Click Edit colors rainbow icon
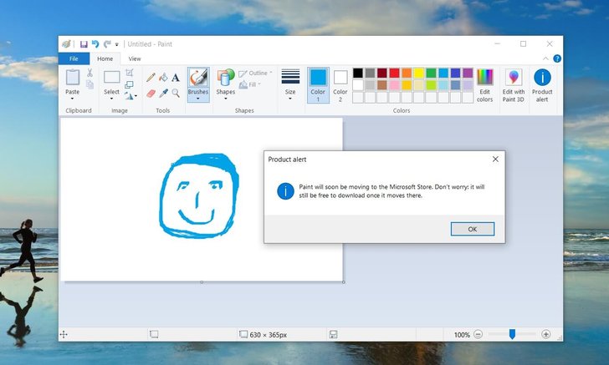This screenshot has width=609, height=365. (484, 77)
